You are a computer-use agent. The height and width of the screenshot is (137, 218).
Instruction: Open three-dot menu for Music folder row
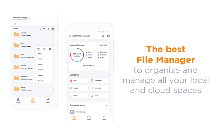53,45
